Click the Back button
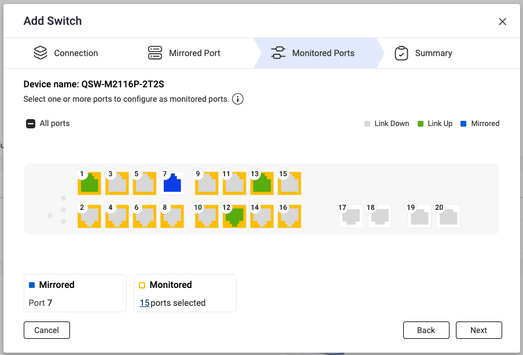Viewport: 523px width, 355px height. [426, 330]
